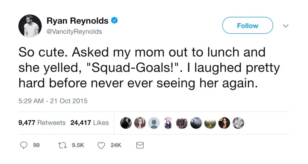Open the 5:29 AM - 21 Oct 2015 timestamp
Image resolution: width=308 pixels, height=164 pixels.
click(53, 101)
